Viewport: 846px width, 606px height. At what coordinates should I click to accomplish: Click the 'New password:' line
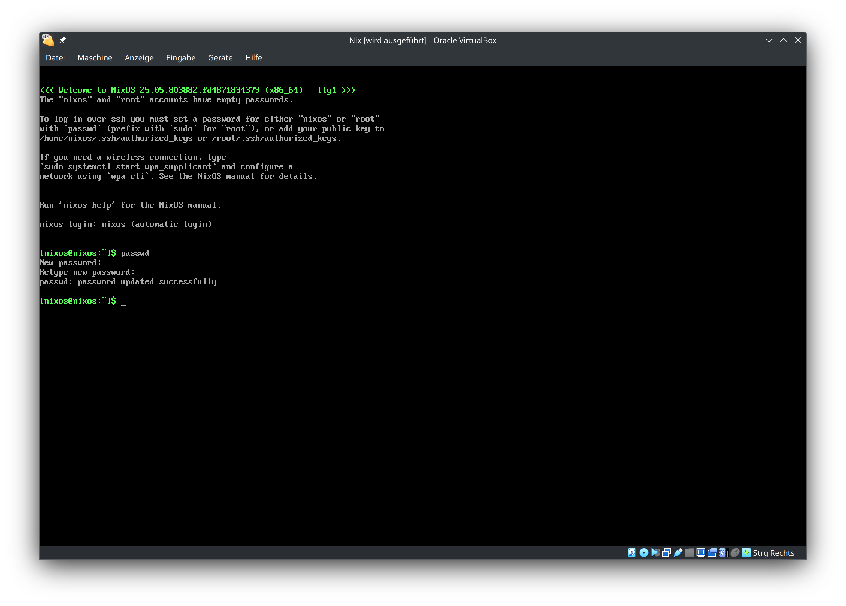click(70, 263)
